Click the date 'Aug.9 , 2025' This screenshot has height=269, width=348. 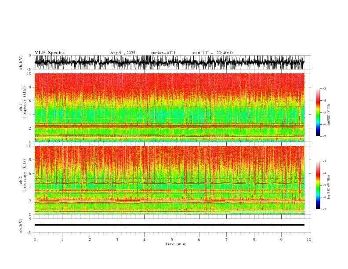123,53
